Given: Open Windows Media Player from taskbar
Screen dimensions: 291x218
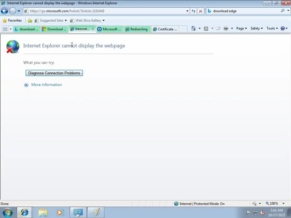Looking at the screenshot, I should point(60,212).
